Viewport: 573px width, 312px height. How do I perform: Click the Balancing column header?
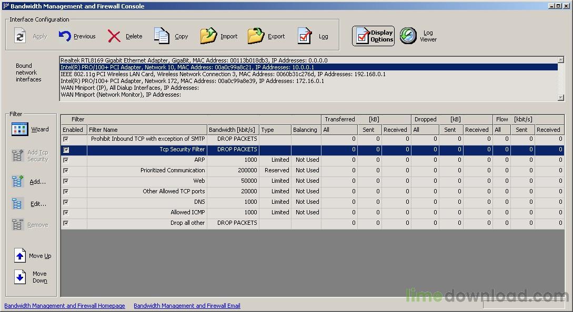[306, 130]
